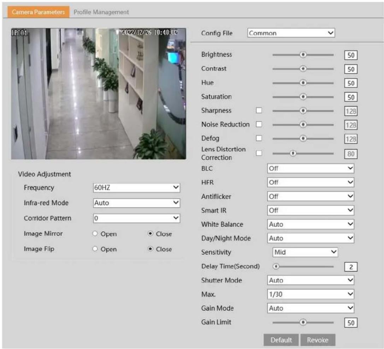The width and height of the screenshot is (384, 349).
Task: Click the Sharpness value field showing 128
Action: (x=351, y=111)
